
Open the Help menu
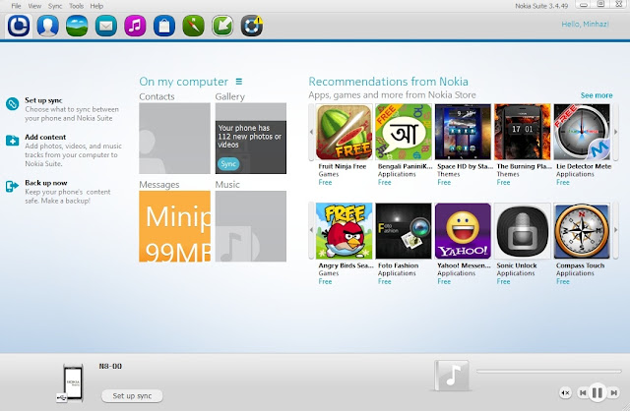[96, 6]
